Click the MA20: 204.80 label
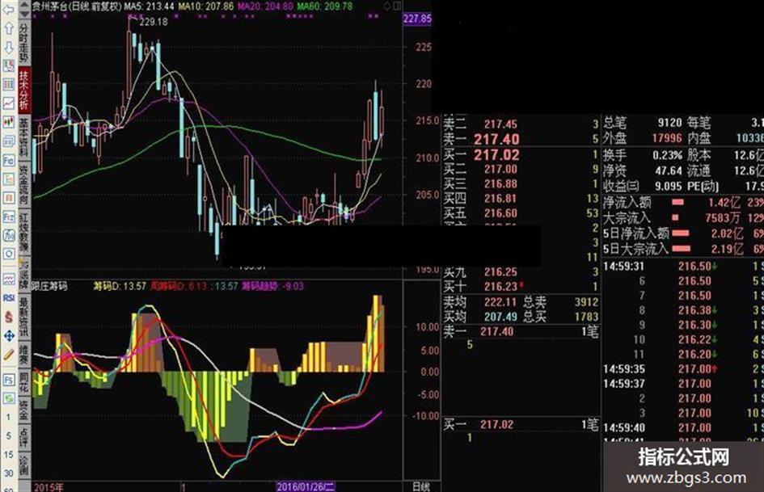 (265, 6)
